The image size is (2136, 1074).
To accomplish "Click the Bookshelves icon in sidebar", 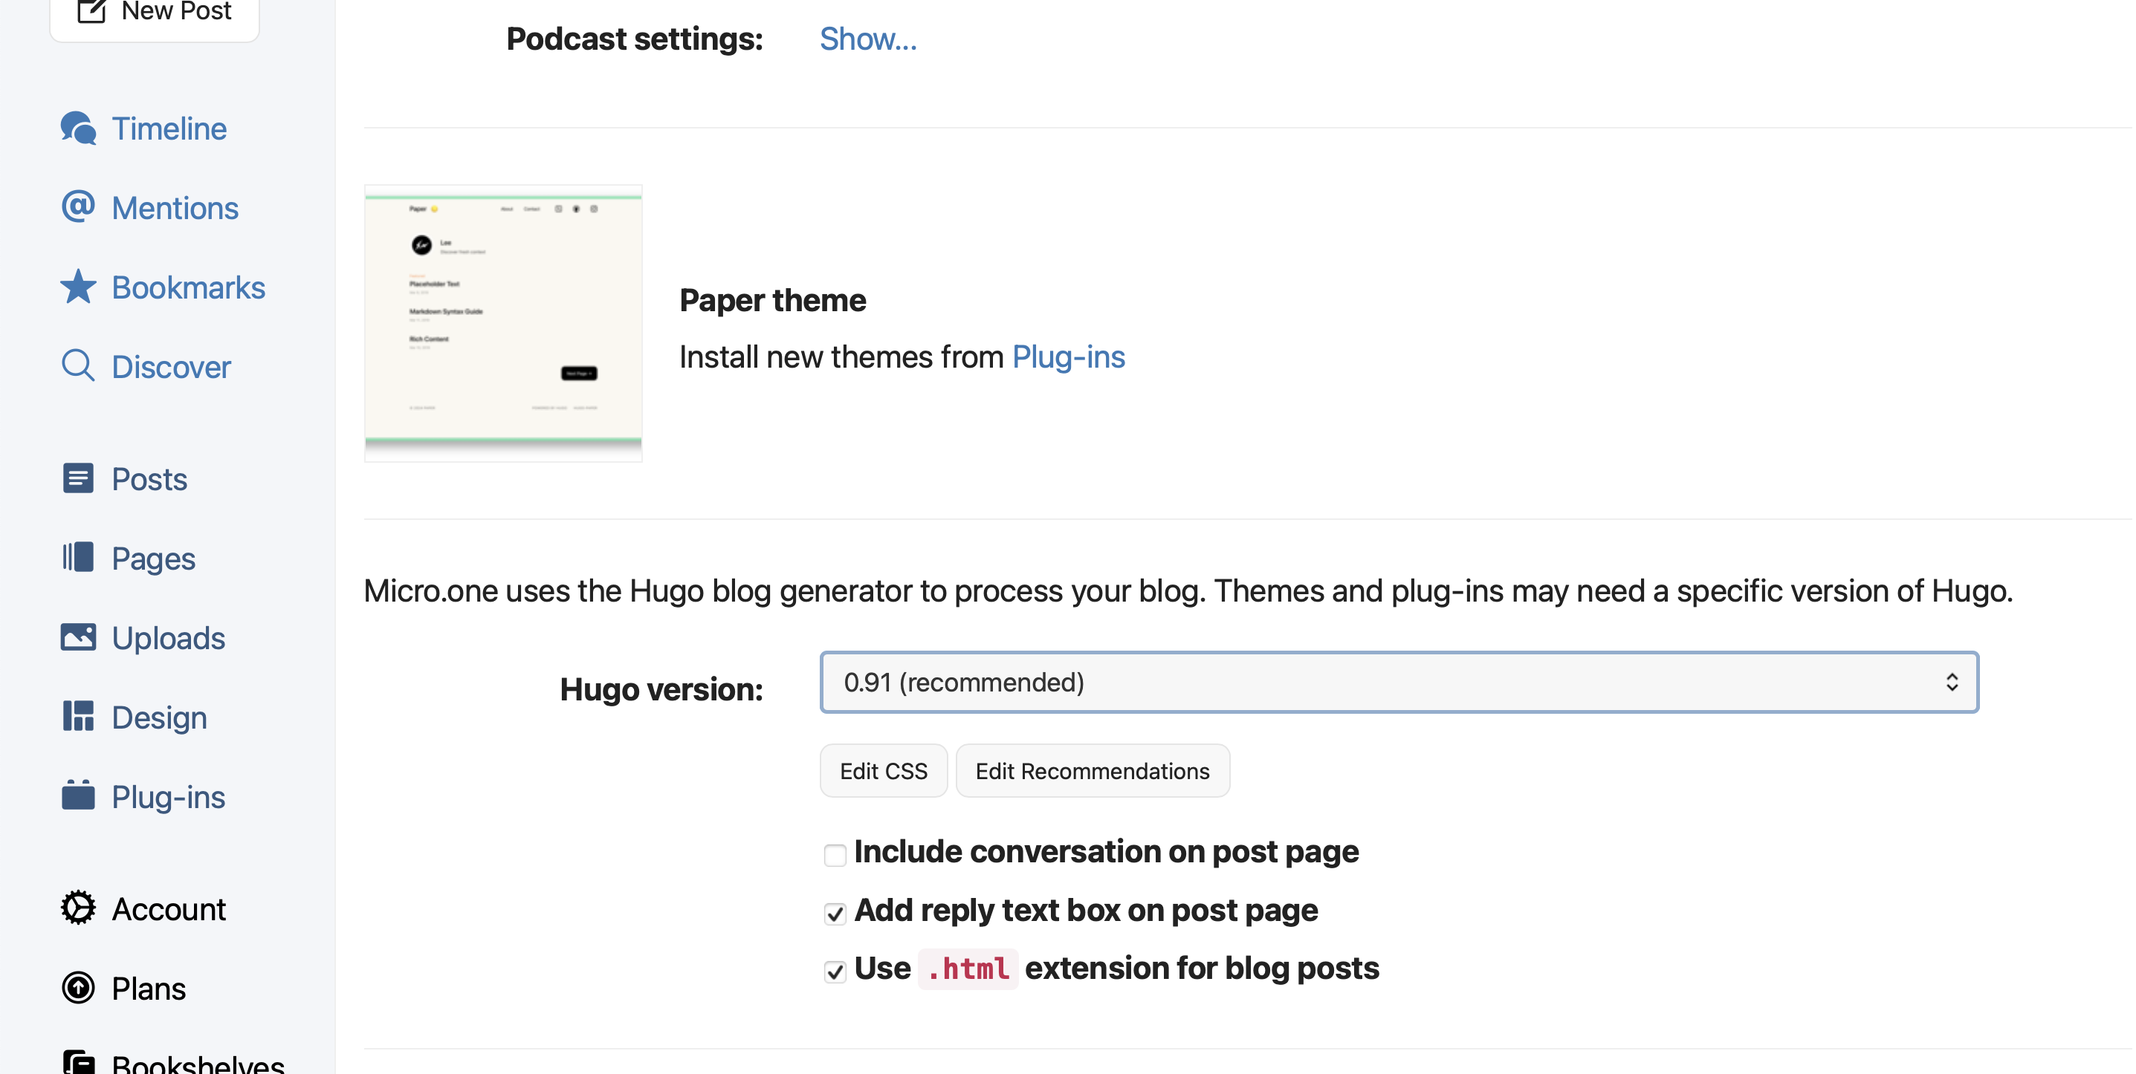I will [x=78, y=1062].
